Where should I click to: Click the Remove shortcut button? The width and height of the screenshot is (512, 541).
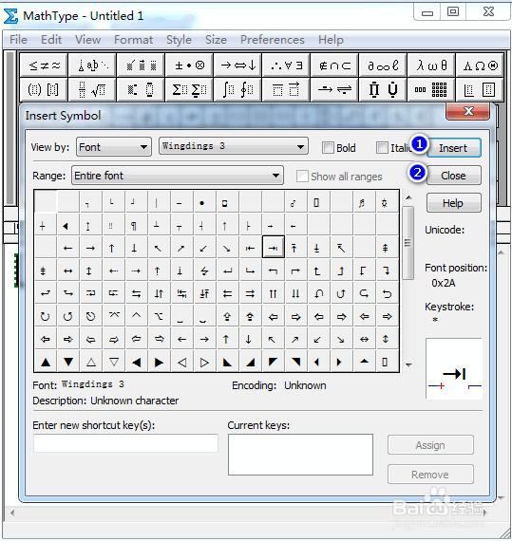430,475
